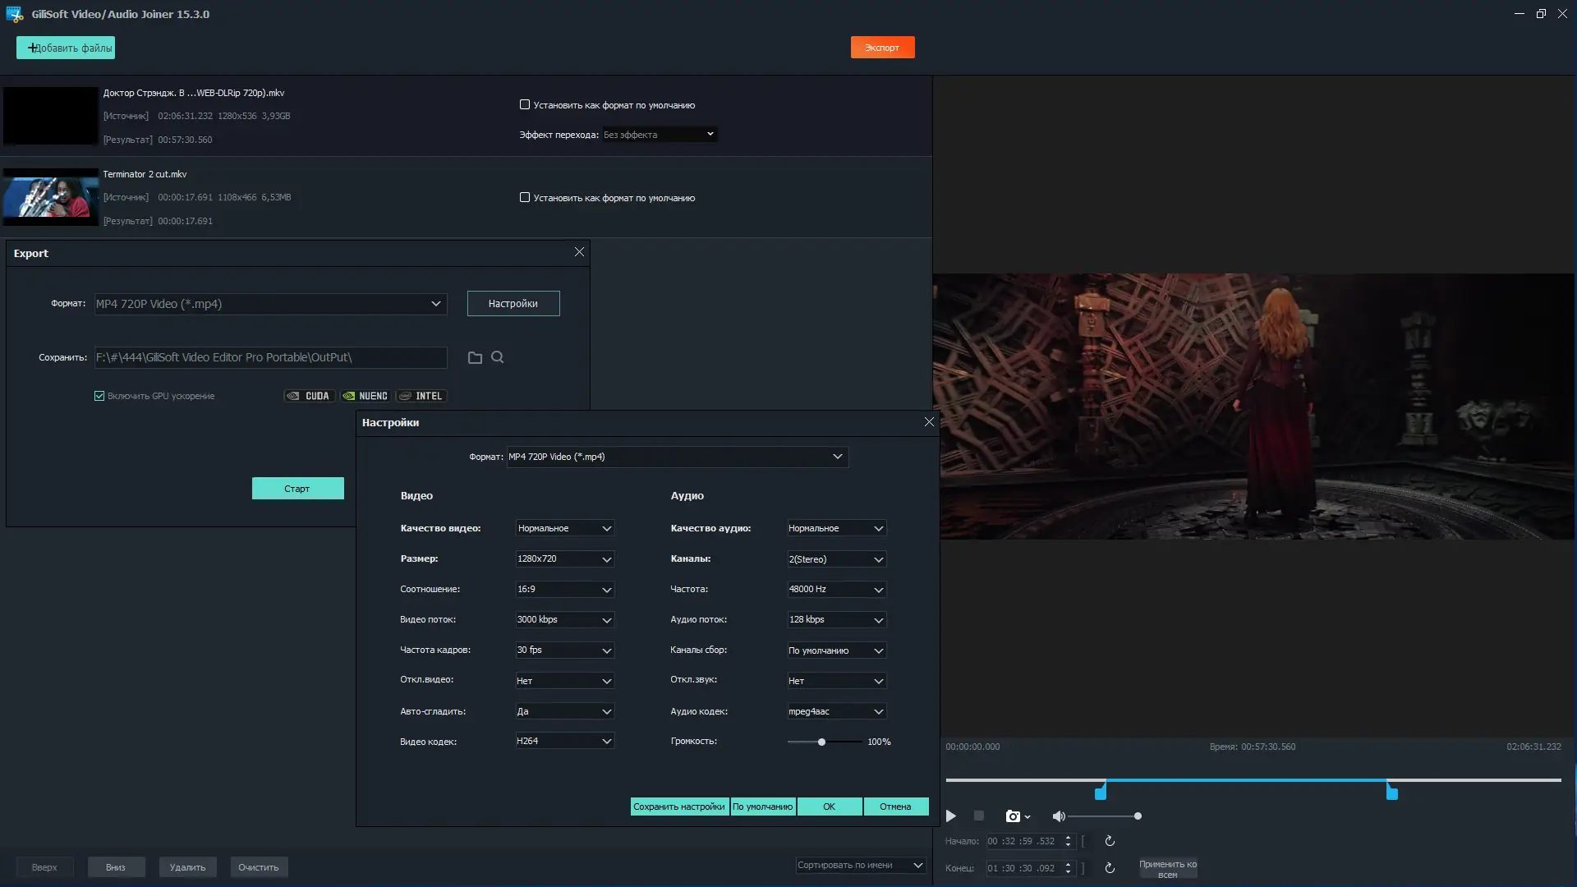The width and height of the screenshot is (1577, 887).
Task: Open the output folder icon
Action: pyautogui.click(x=475, y=357)
